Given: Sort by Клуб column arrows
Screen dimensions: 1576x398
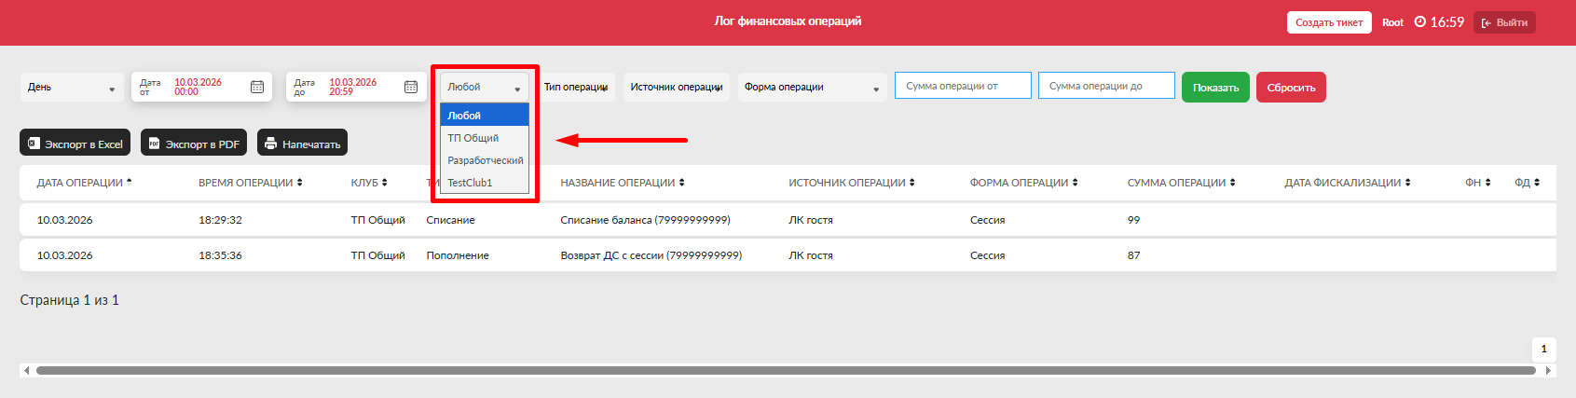Looking at the screenshot, I should tap(384, 183).
